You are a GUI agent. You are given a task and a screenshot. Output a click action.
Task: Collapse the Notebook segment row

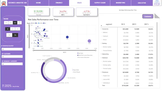click(x=101, y=58)
